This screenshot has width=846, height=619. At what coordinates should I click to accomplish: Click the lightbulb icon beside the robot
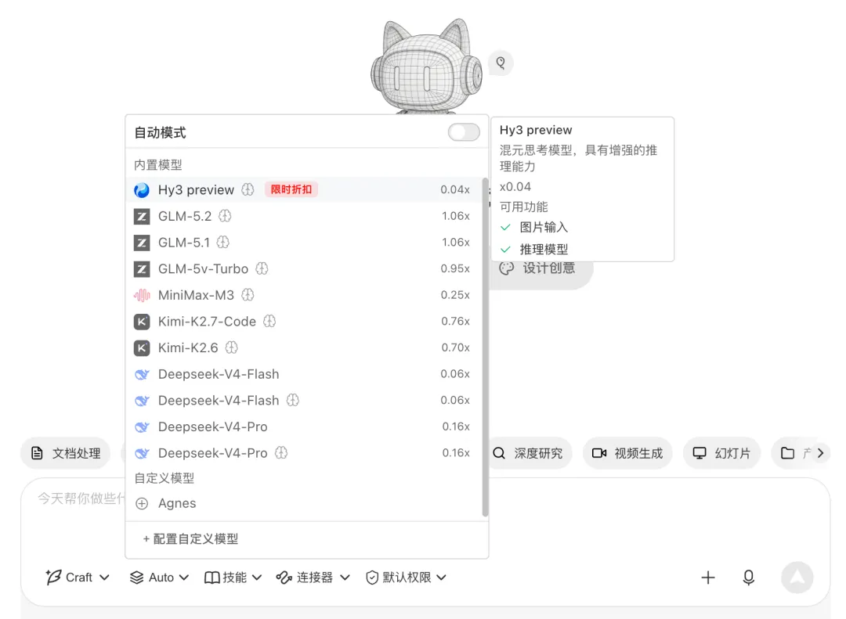501,63
